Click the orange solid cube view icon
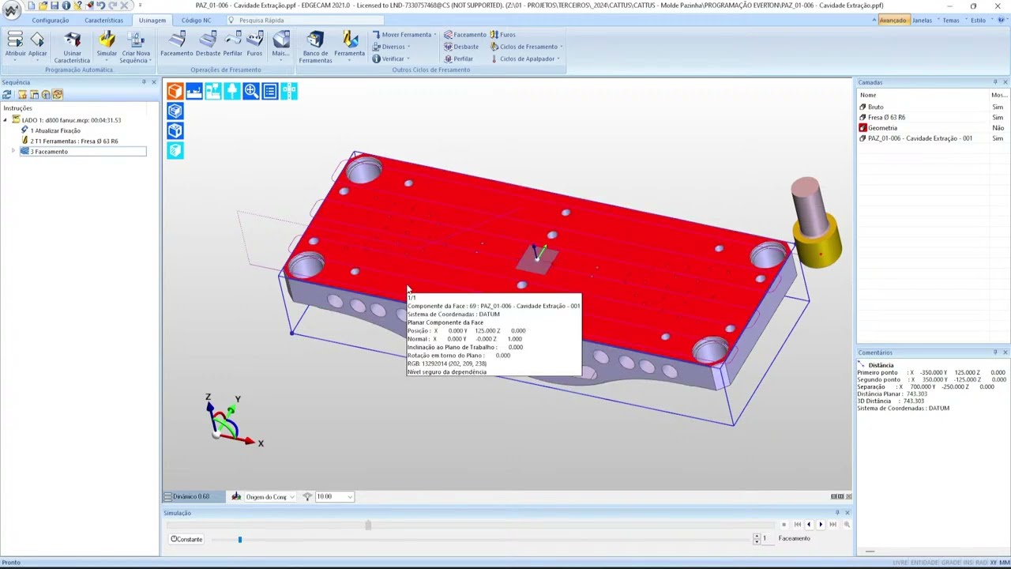Screen dimensions: 1011x569 point(175,92)
